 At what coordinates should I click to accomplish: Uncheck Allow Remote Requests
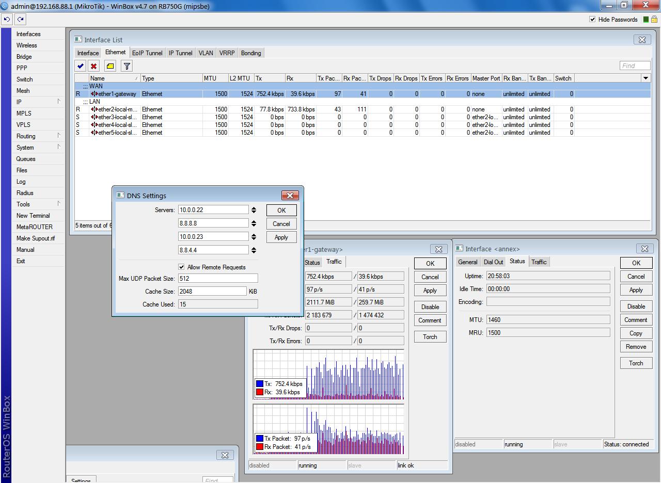181,267
